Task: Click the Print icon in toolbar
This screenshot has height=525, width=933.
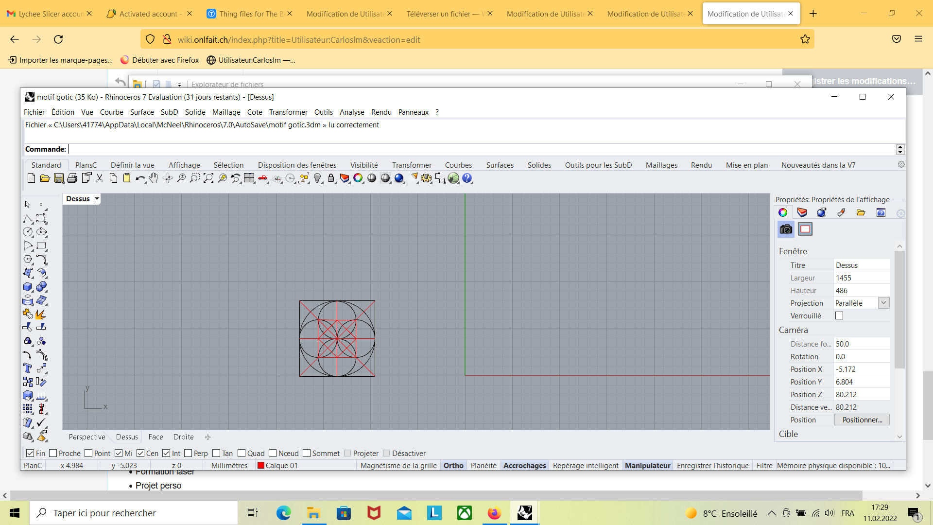Action: (x=72, y=178)
